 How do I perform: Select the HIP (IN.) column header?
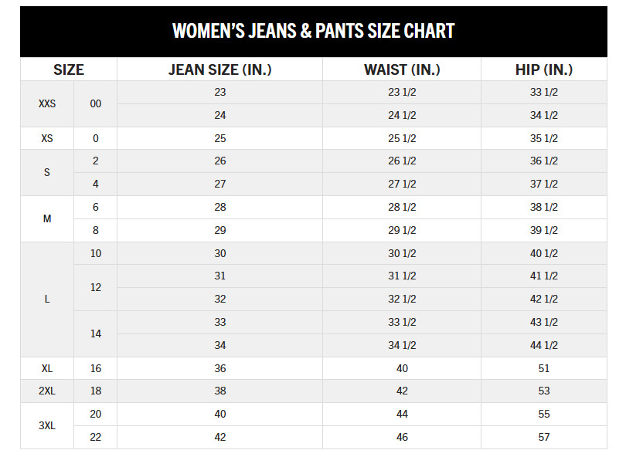(x=544, y=69)
